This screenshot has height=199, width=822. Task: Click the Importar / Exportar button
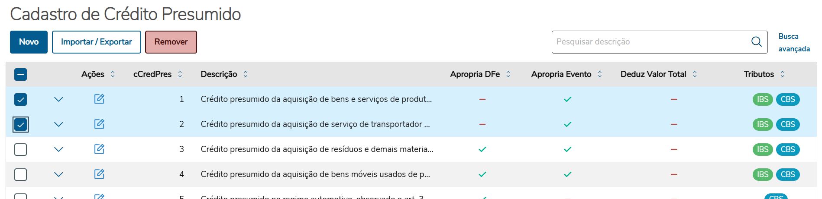coord(96,42)
